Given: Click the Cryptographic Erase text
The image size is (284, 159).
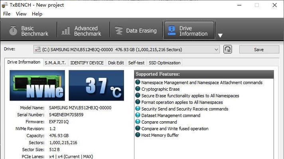Looking at the screenshot, I should coord(160,89).
